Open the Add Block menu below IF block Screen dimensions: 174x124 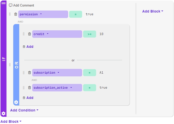click(x=11, y=121)
